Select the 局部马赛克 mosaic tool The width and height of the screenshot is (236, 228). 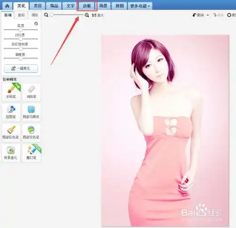tap(31, 112)
